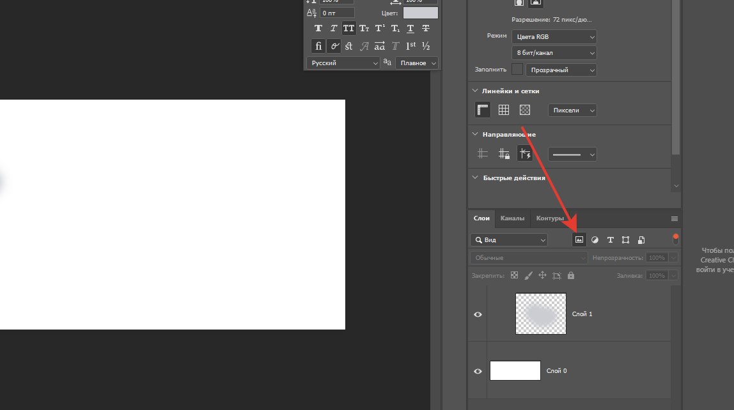Switch to the Контуры tab
Viewport: 734px width, 410px height.
click(x=550, y=218)
